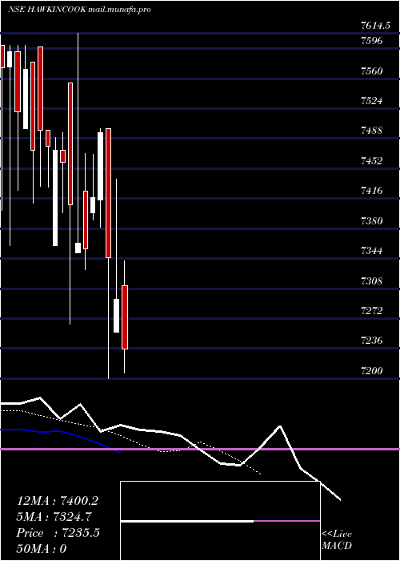Click the 7560 price axis label
This screenshot has width=400, height=561.
[x=372, y=71]
